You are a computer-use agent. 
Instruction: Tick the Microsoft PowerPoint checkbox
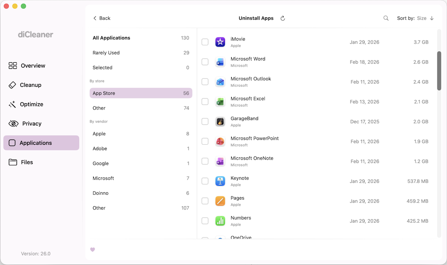205,141
